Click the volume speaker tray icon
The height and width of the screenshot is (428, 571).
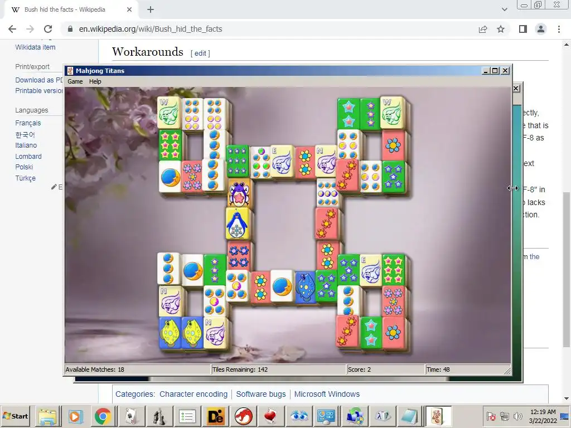[x=517, y=416]
